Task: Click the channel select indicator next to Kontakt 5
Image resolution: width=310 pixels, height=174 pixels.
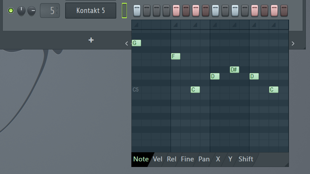Action: (124, 11)
